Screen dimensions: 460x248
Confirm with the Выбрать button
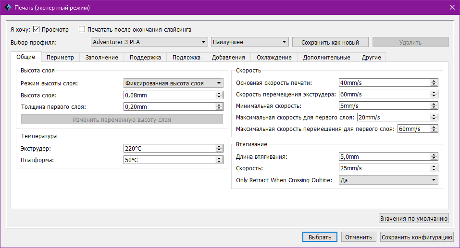[320, 237]
